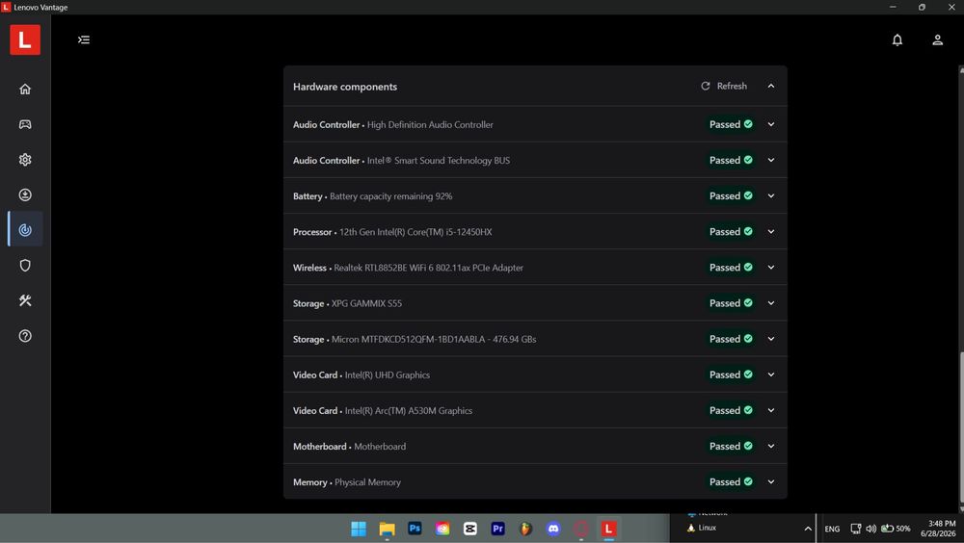Open System update download sidebar icon

pos(25,194)
